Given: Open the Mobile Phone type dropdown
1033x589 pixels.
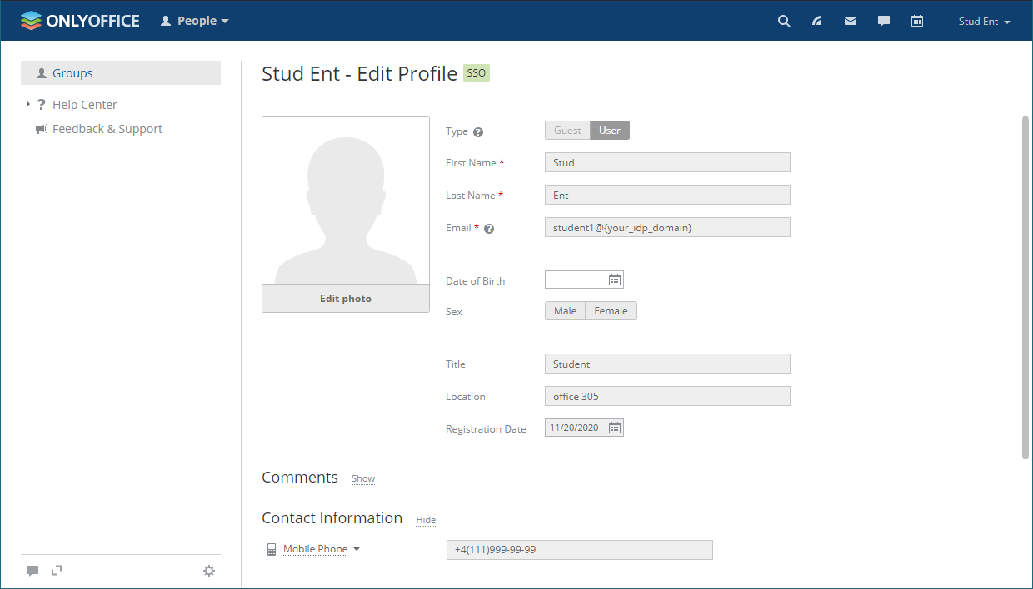Looking at the screenshot, I should 321,548.
